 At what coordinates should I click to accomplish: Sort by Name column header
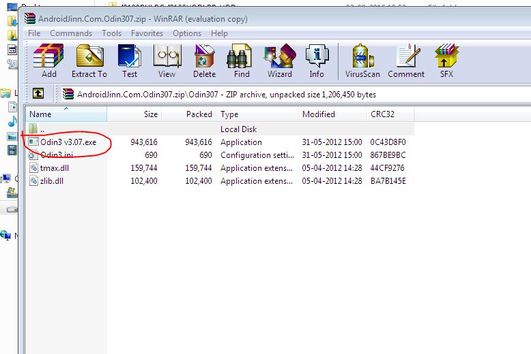pos(66,114)
